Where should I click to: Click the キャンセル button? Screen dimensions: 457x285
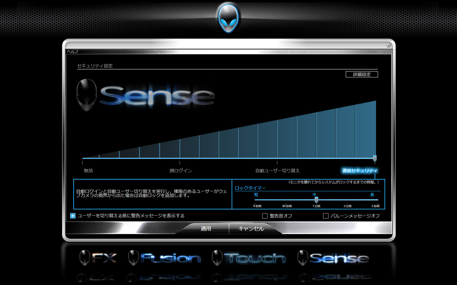[x=251, y=229]
